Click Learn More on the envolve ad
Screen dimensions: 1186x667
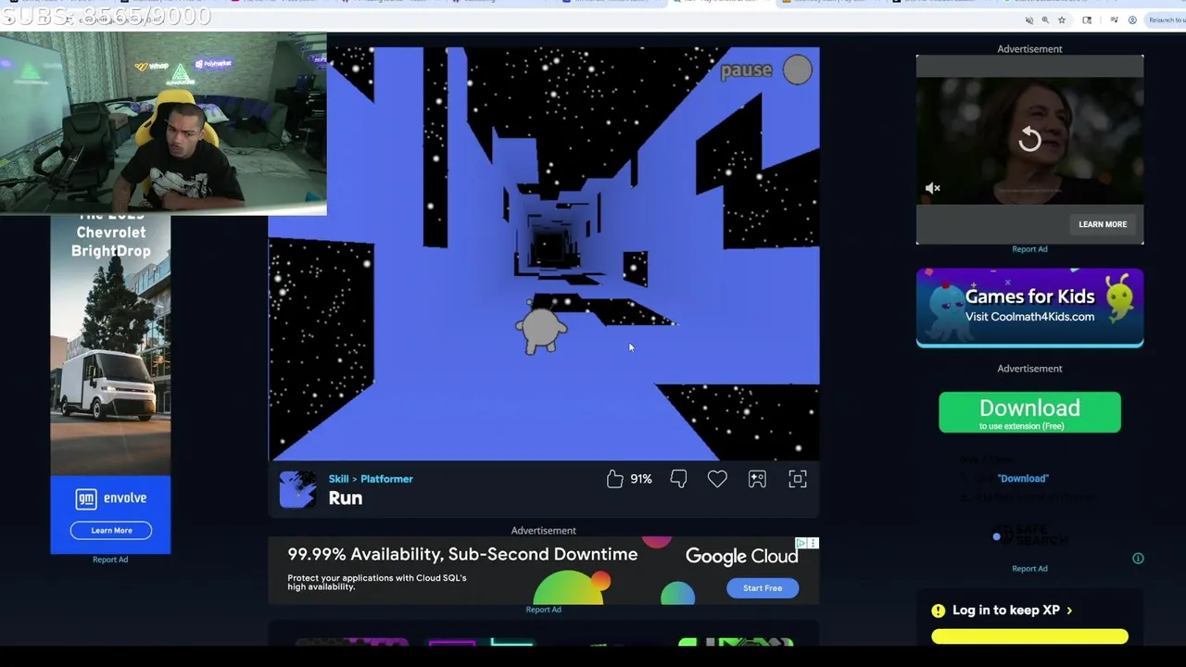(111, 531)
